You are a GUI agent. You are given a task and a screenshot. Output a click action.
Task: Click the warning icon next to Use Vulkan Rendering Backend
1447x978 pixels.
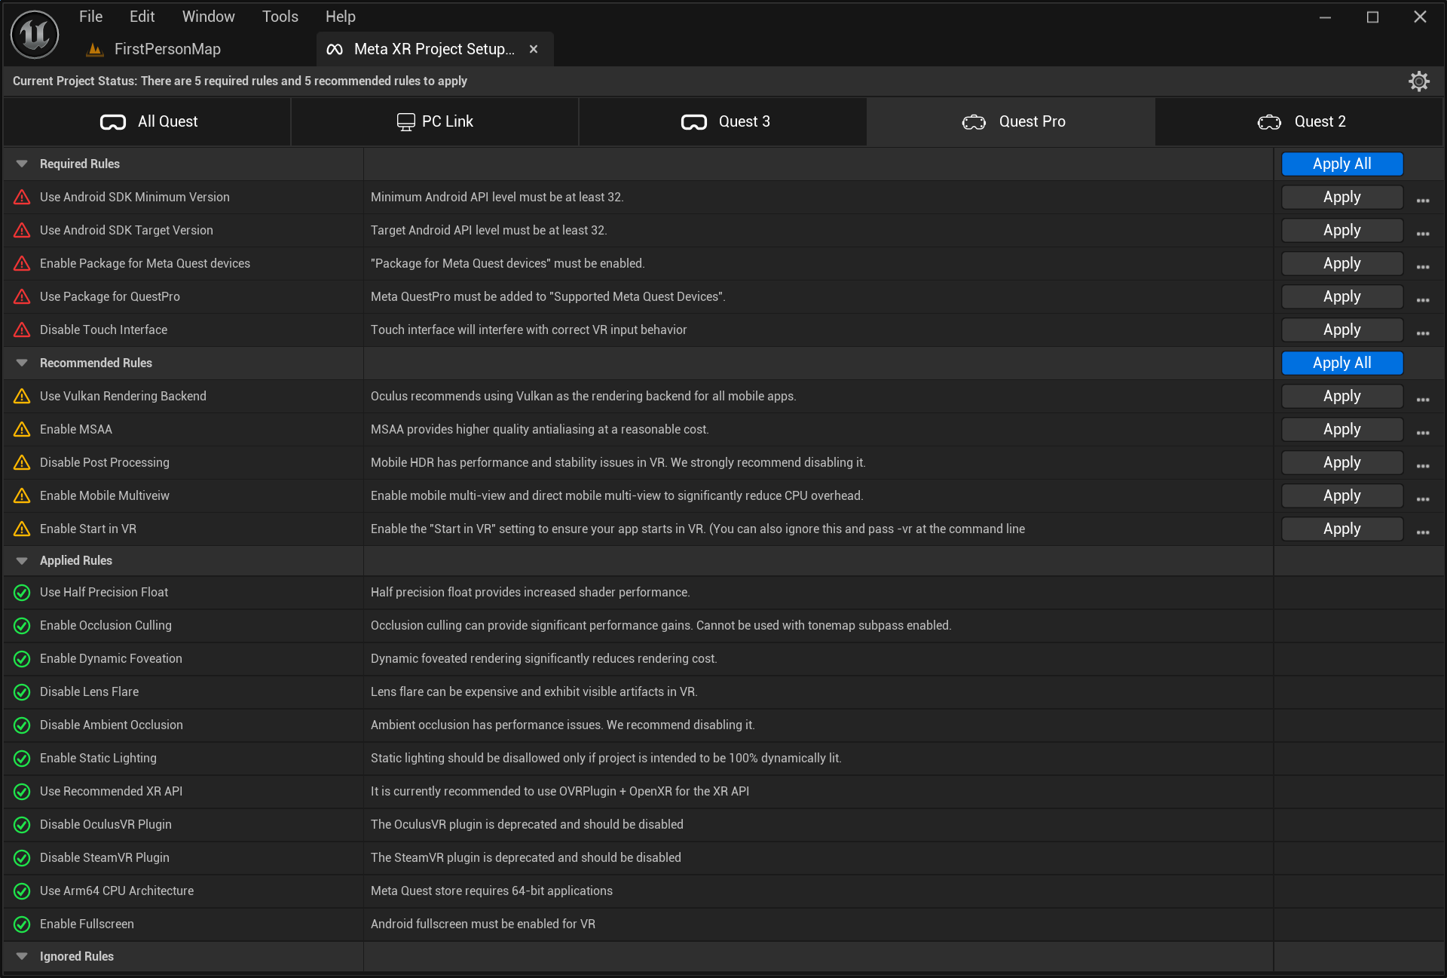click(21, 396)
